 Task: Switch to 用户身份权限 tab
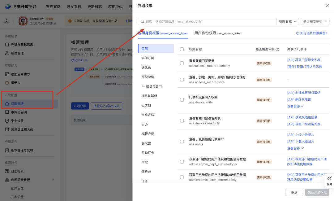[x=218, y=33]
